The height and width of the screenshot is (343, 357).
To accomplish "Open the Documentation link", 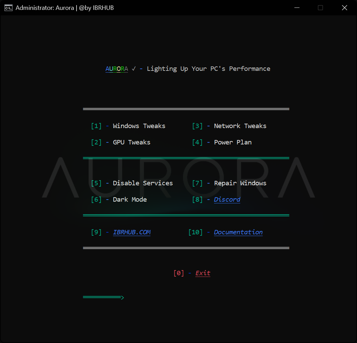I will tap(238, 232).
